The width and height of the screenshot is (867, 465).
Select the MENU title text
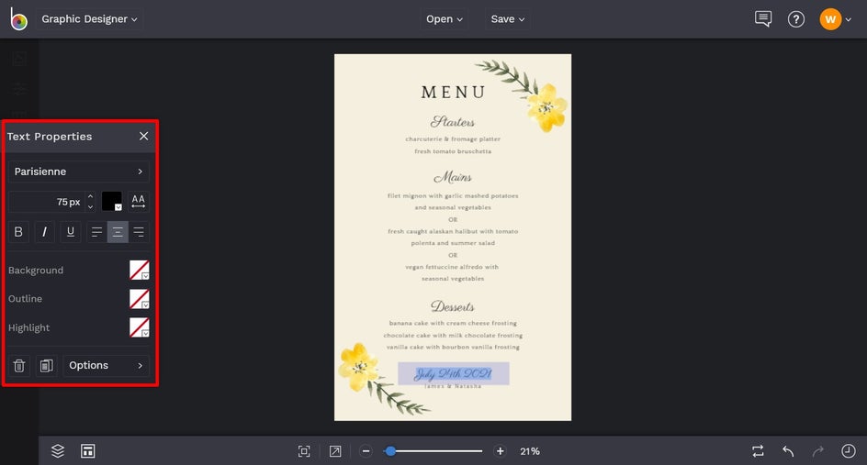(453, 93)
